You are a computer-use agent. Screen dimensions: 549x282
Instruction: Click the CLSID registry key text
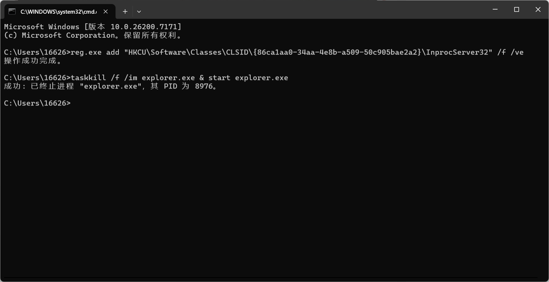(237, 52)
